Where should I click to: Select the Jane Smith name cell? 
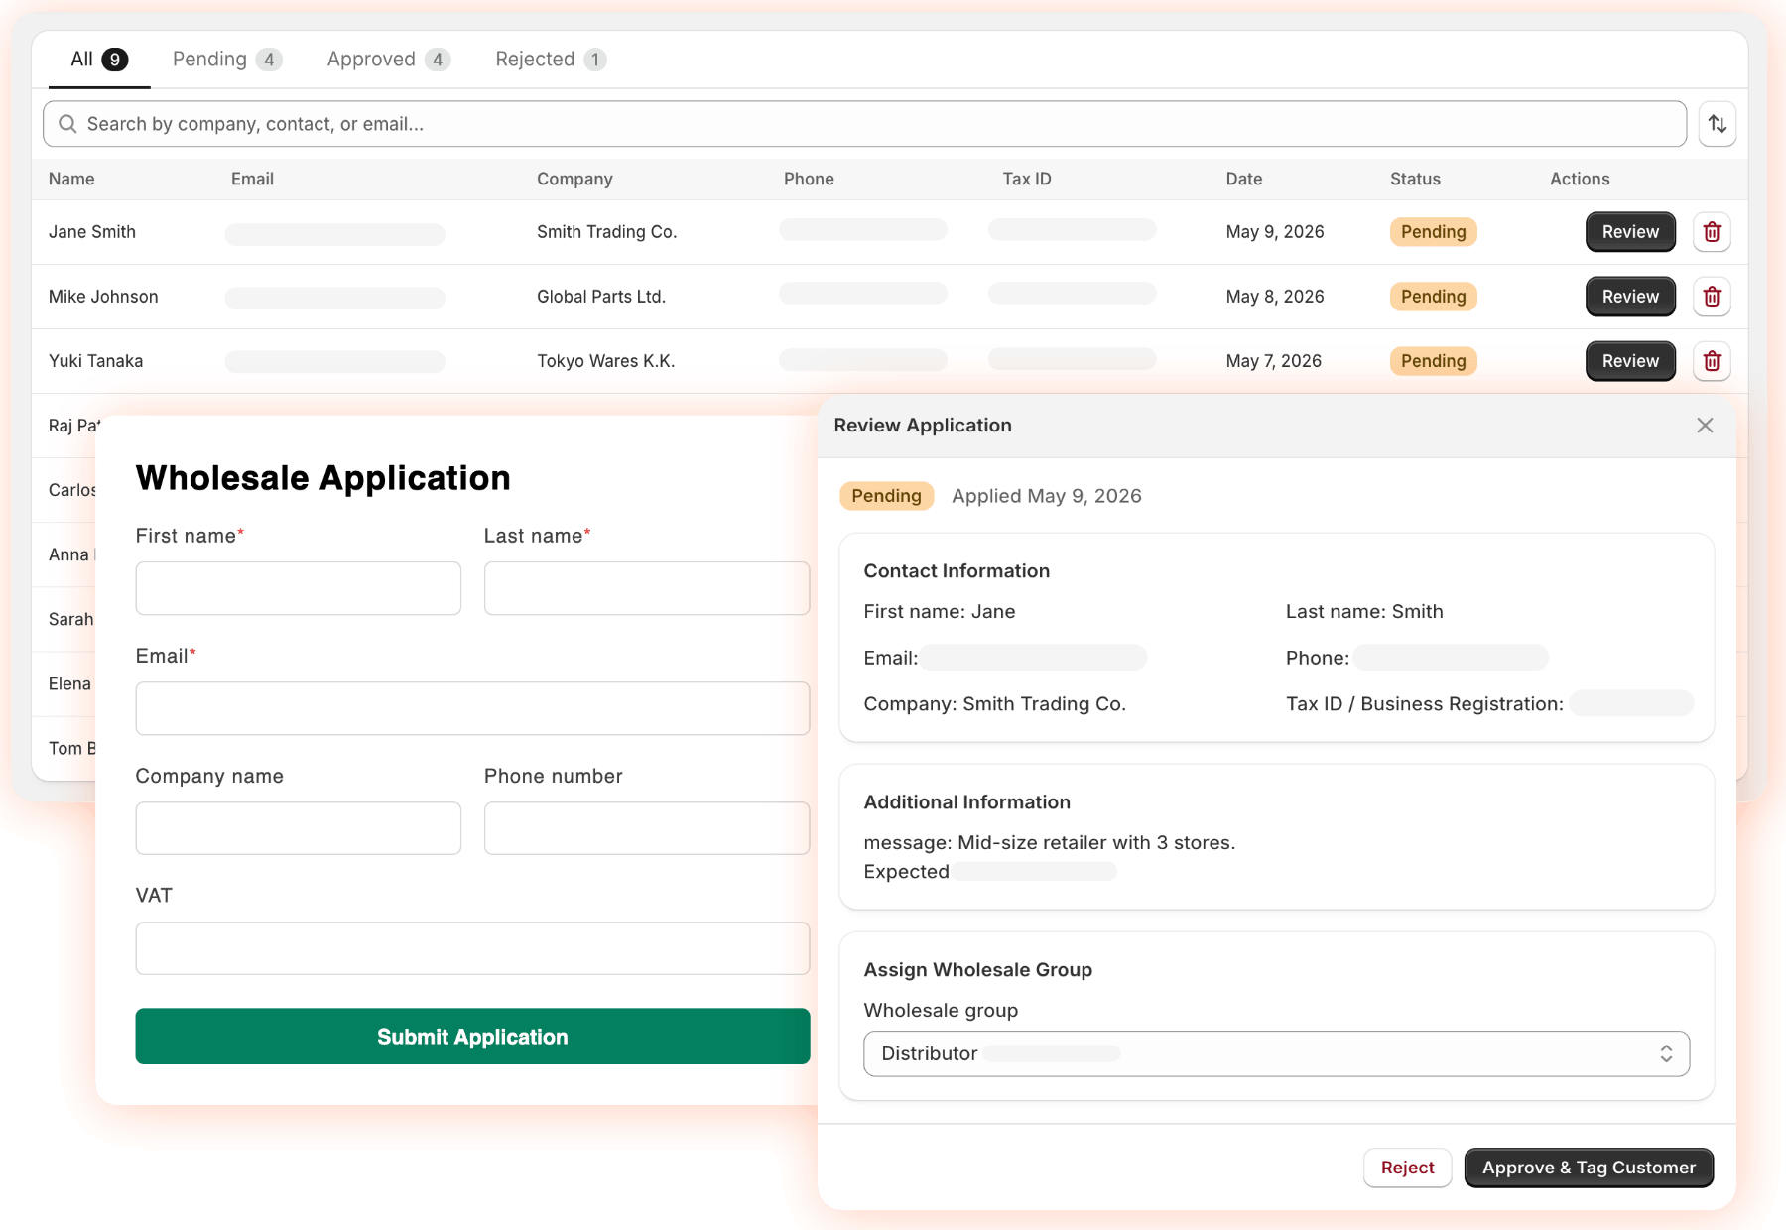pos(92,232)
